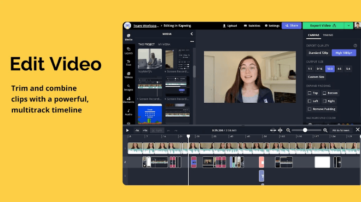Switch to the Timing tab

tap(328, 35)
